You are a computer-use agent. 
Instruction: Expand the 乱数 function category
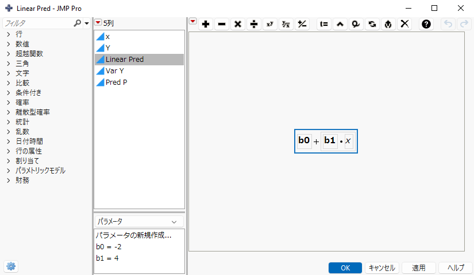coord(9,132)
